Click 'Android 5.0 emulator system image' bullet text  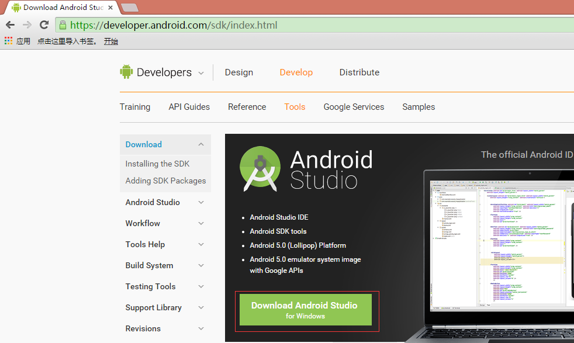(305, 259)
